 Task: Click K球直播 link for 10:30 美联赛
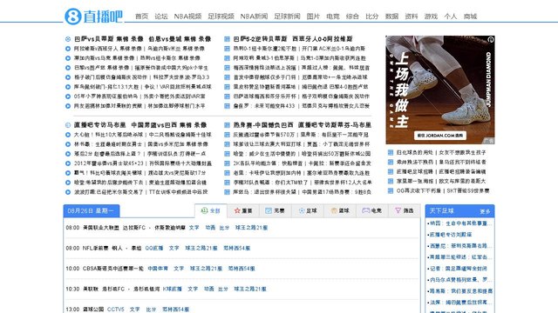173,290
